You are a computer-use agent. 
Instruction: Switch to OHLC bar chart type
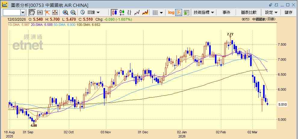(x=129, y=13)
